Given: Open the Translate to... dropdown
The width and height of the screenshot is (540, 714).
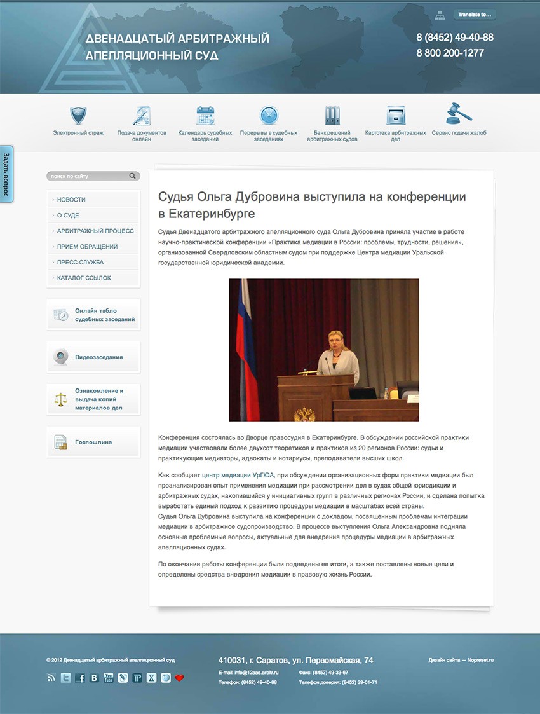Looking at the screenshot, I should (475, 13).
